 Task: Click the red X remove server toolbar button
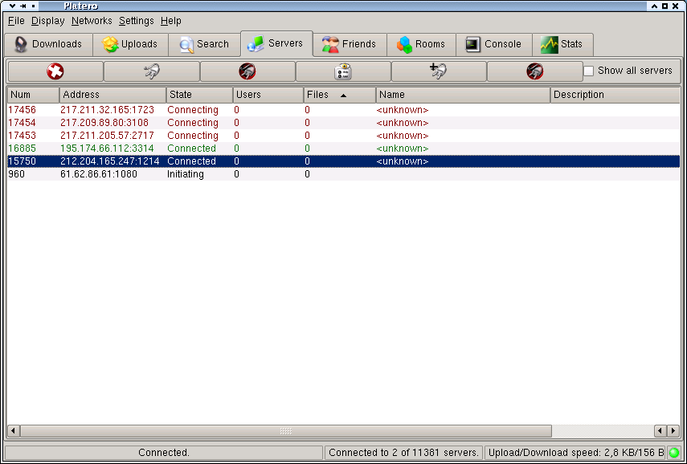(x=55, y=71)
